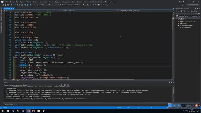Viewport: 201px width, 113px height.
Task: Click the Live Share icon
Action: (x=183, y=5)
